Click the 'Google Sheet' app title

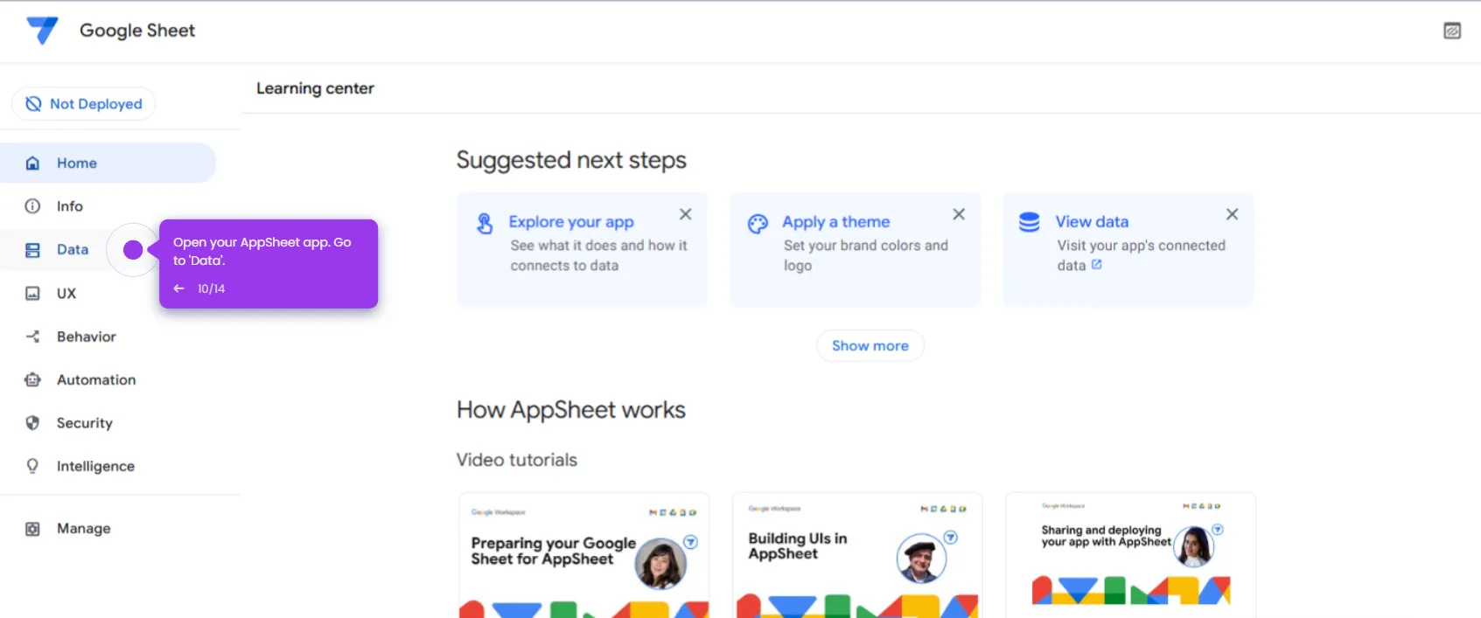(137, 31)
